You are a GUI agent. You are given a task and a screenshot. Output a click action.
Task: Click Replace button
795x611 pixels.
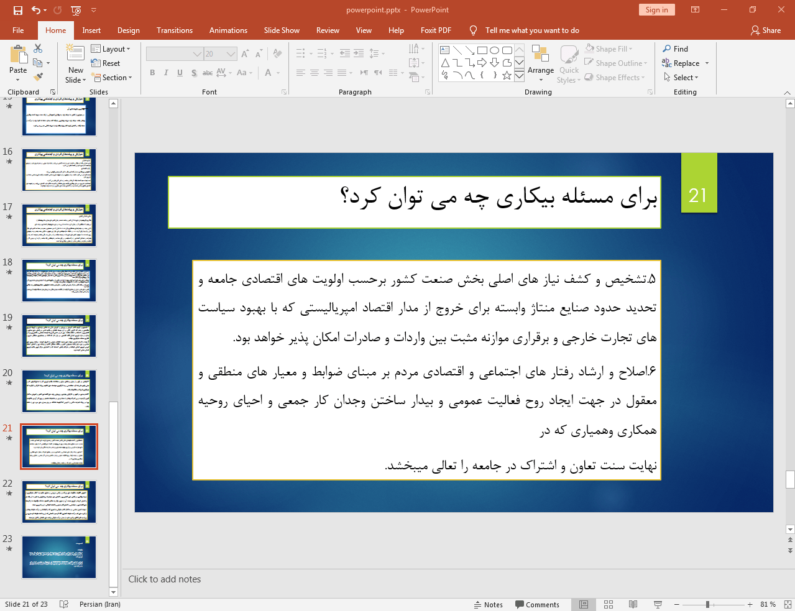tap(681, 63)
